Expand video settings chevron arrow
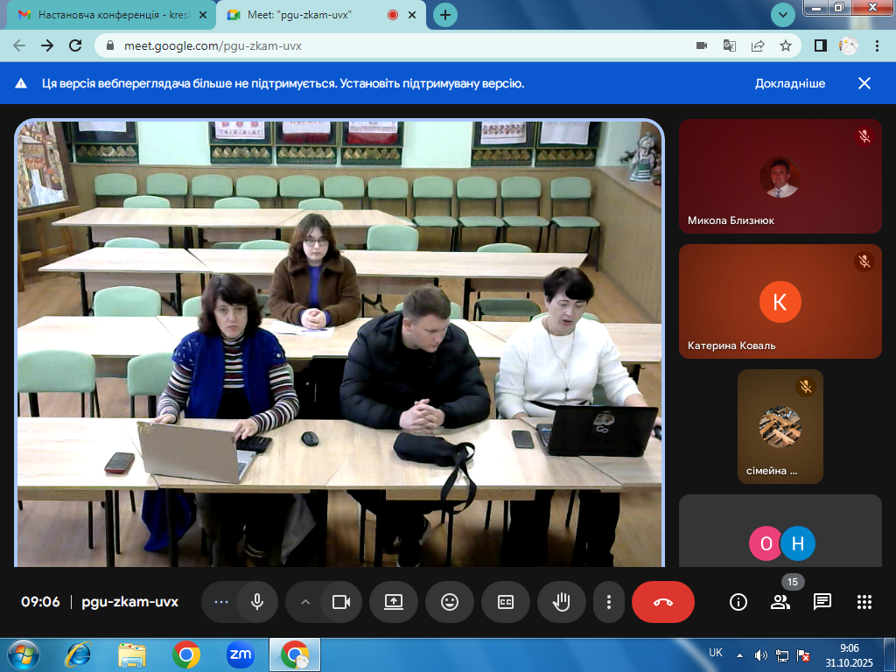This screenshot has width=896, height=672. pos(305,602)
